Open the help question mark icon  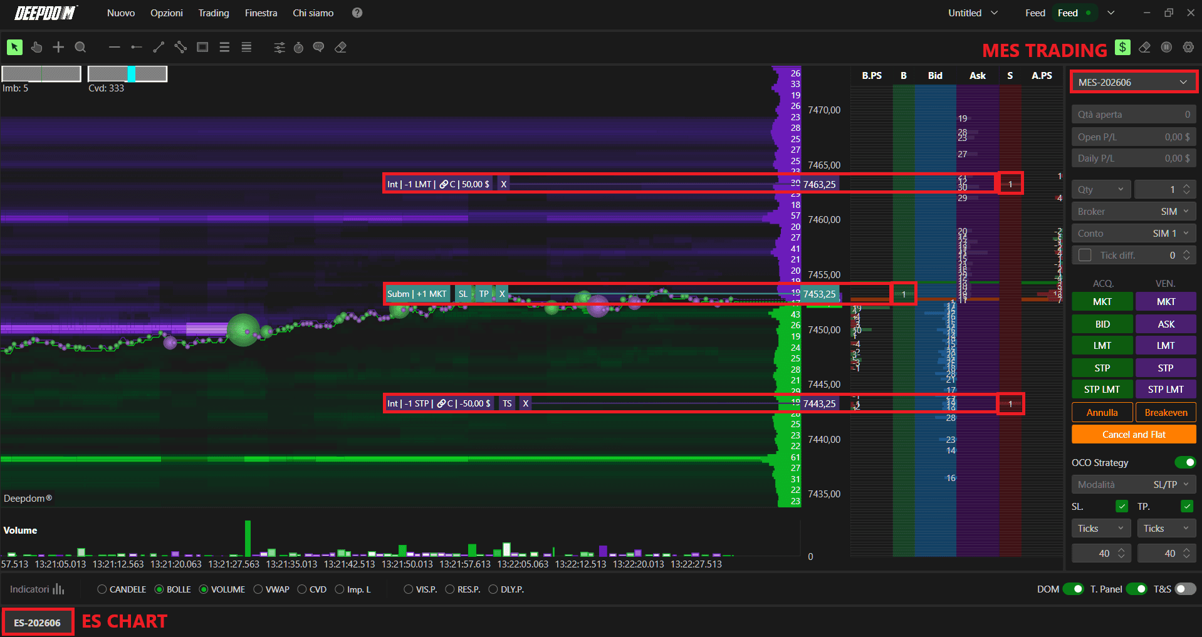[x=357, y=13]
